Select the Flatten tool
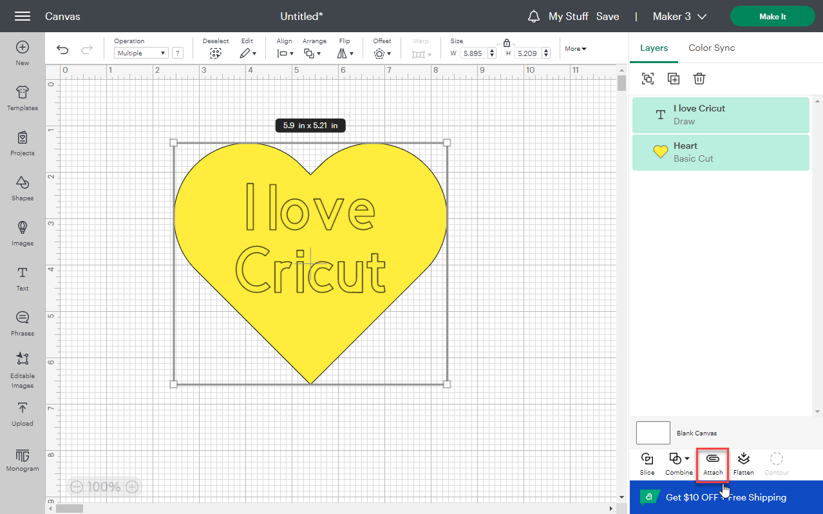Image resolution: width=823 pixels, height=514 pixels. click(x=743, y=462)
